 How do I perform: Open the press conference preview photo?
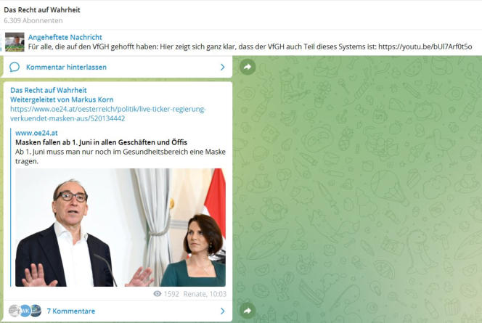[120, 227]
